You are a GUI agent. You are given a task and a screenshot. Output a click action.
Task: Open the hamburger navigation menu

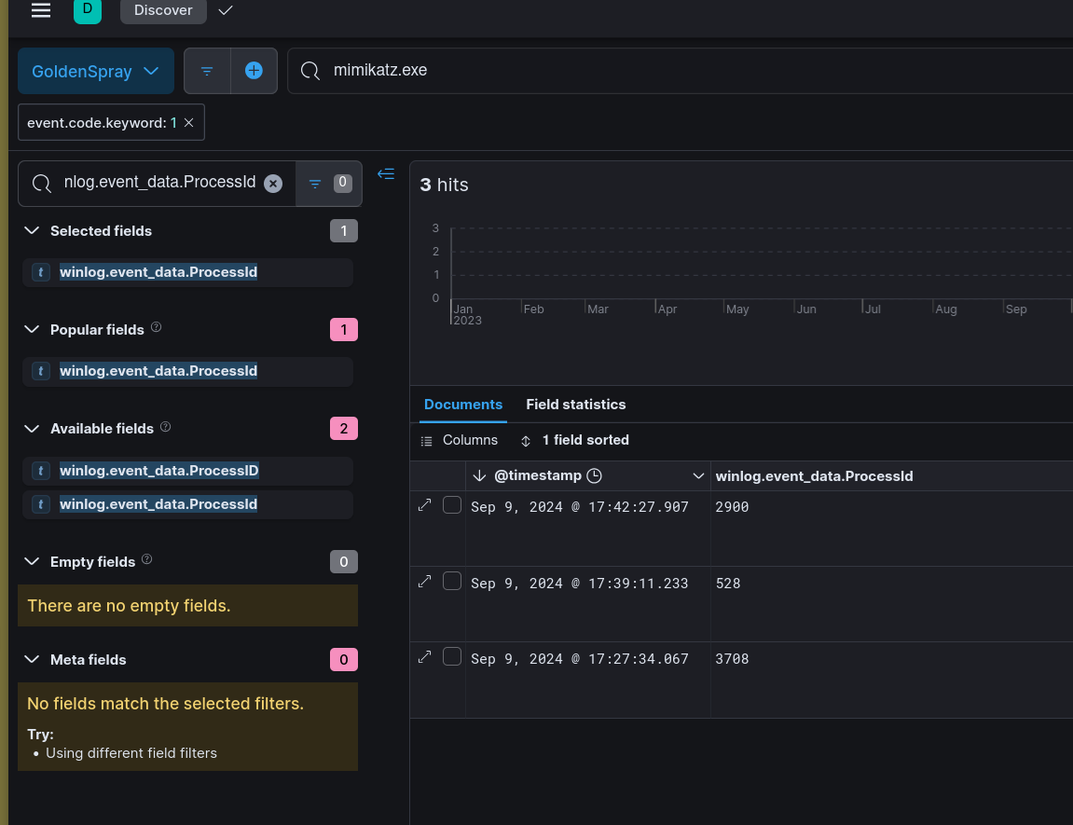pyautogui.click(x=41, y=10)
